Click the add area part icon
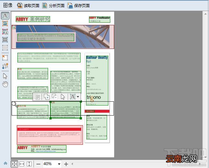 pos(47,96)
